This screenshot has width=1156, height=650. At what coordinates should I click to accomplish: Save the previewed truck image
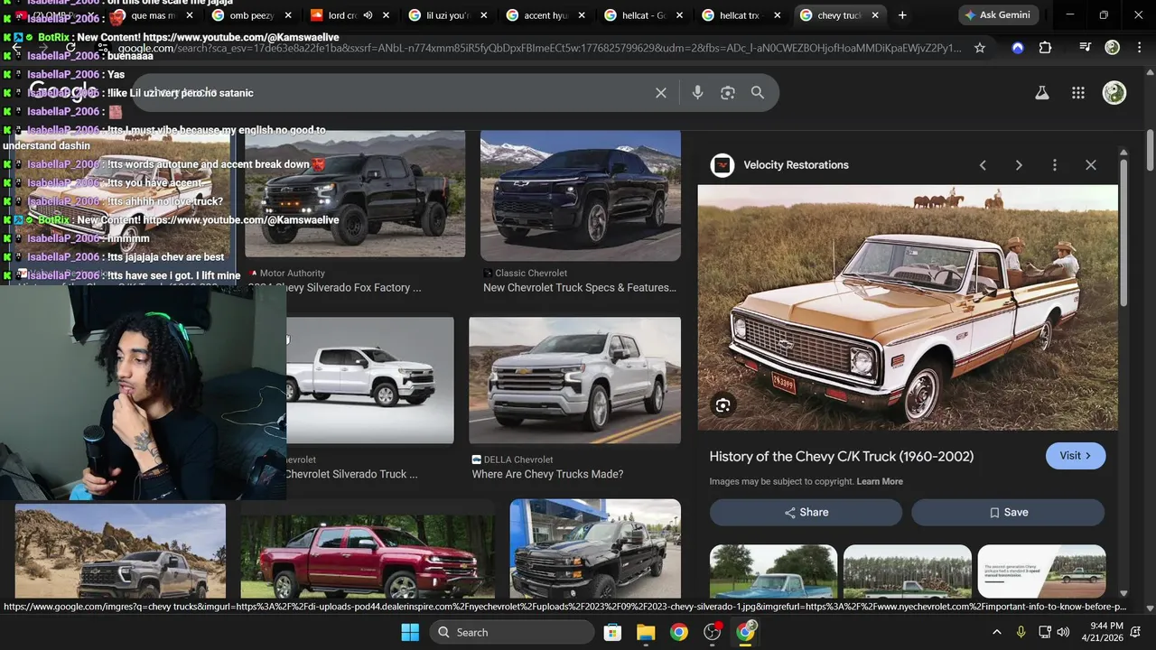pyautogui.click(x=1008, y=512)
